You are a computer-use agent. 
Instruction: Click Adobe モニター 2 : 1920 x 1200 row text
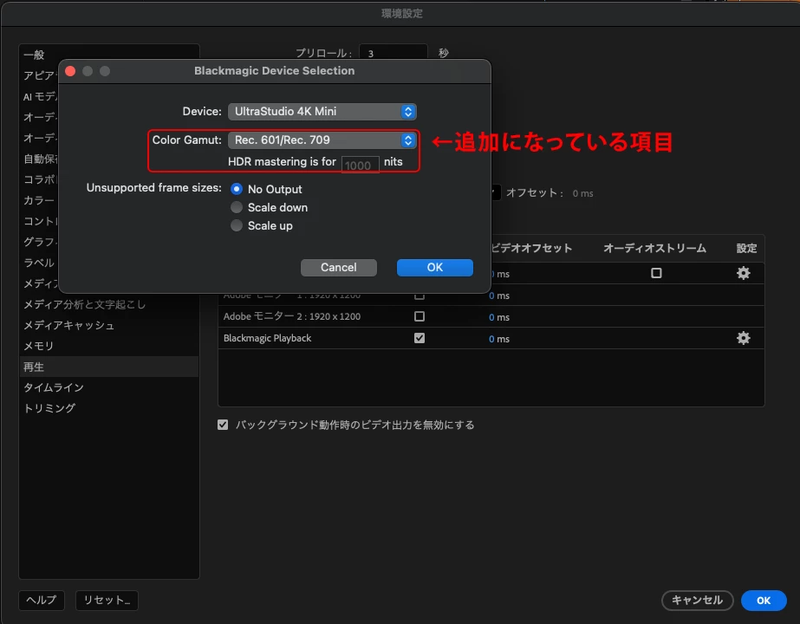292,316
